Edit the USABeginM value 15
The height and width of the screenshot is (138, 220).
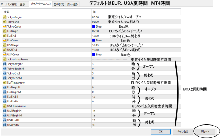tap(93, 115)
